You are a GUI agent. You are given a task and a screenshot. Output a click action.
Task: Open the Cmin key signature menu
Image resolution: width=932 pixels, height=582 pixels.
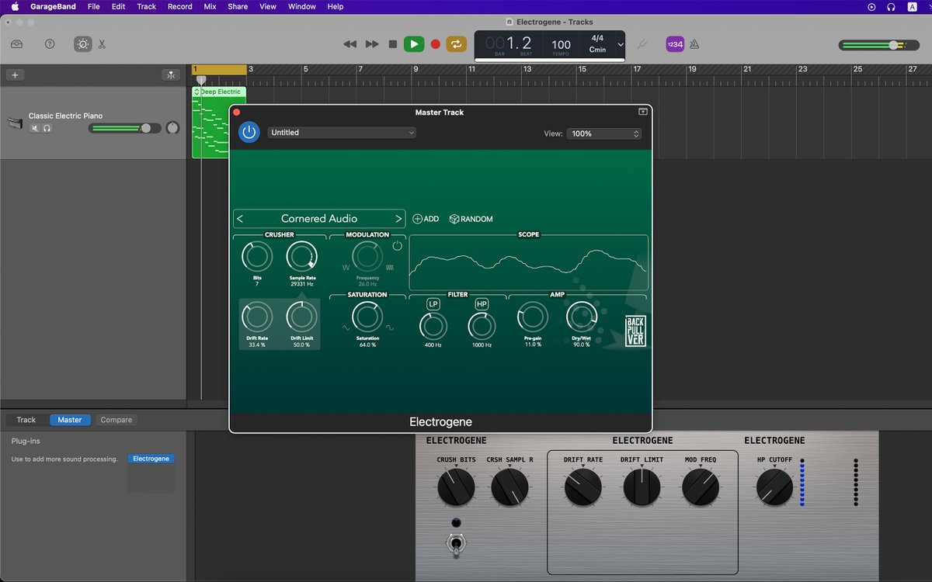[x=597, y=50]
